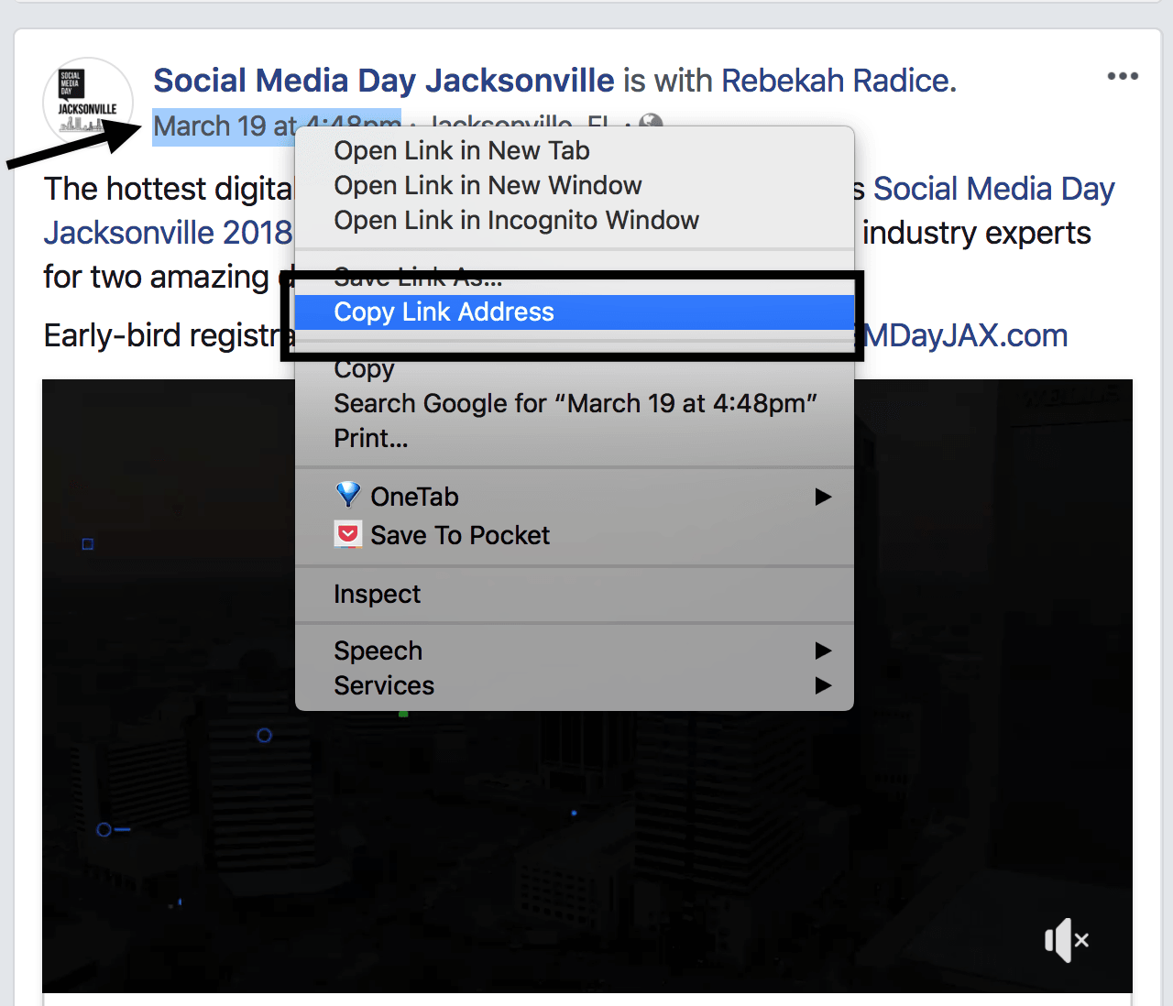Click the Save To Pocket icon
This screenshot has height=1006, width=1173.
348,534
